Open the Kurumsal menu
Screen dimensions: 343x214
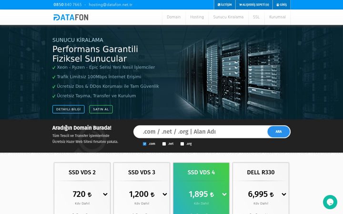(x=277, y=17)
